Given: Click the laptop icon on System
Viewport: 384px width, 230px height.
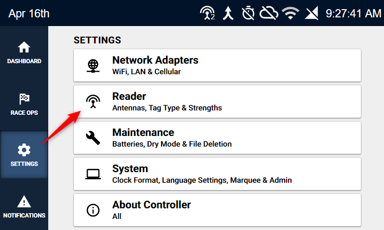Looking at the screenshot, I should 93,174.
